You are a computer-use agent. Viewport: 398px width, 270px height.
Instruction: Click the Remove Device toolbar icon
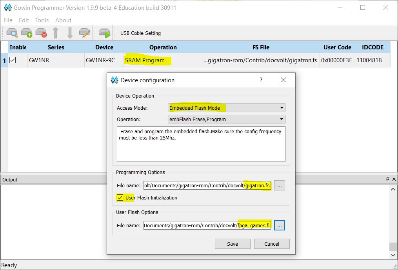41,33
